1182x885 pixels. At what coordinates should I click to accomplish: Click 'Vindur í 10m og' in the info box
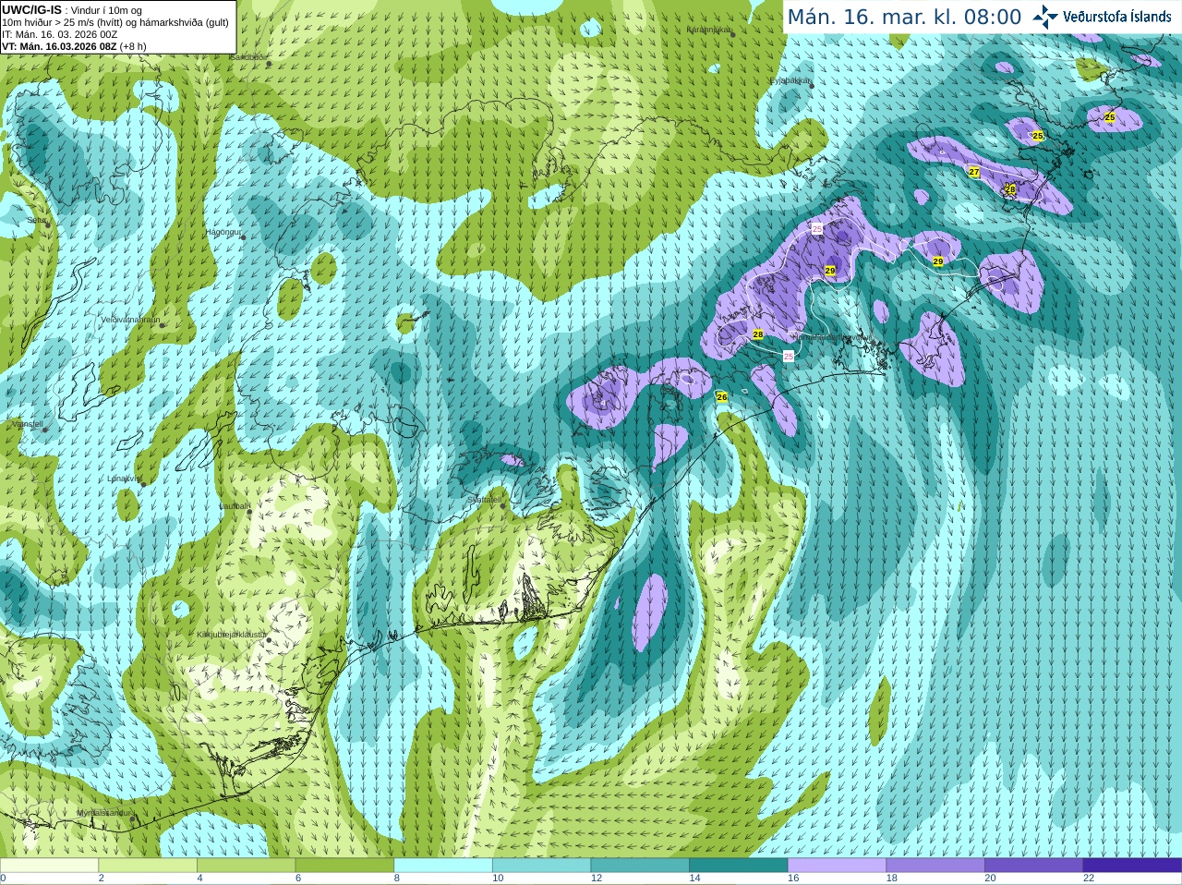tap(106, 10)
